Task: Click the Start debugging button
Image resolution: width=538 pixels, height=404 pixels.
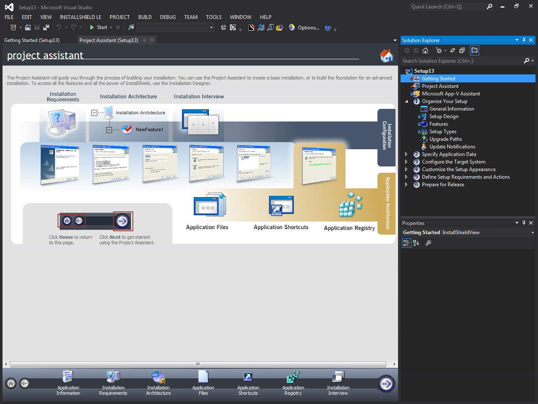Action: [x=98, y=27]
